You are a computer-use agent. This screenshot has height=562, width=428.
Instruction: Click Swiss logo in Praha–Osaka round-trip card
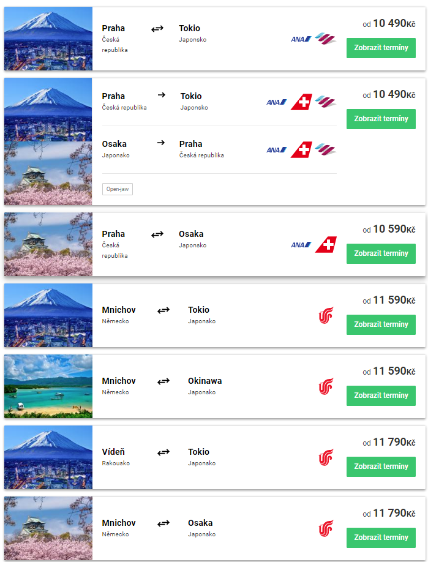point(326,245)
